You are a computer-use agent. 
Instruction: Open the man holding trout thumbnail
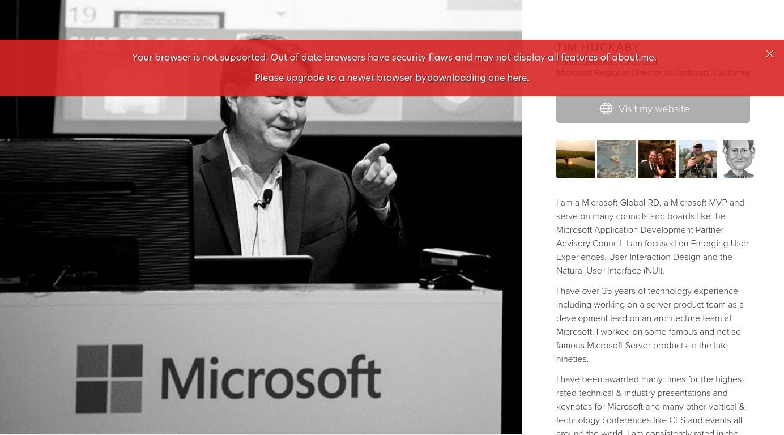(x=697, y=159)
